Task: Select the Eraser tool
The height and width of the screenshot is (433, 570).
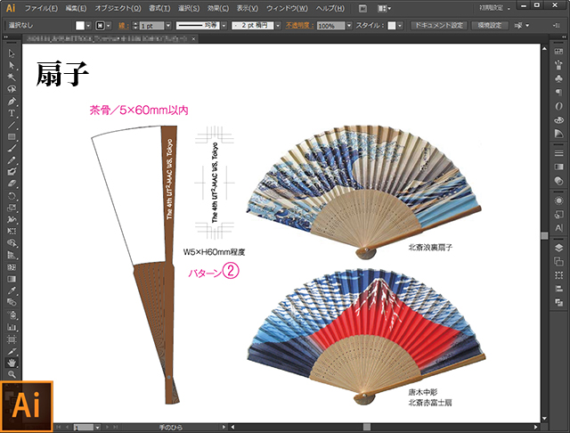Action: point(12,184)
